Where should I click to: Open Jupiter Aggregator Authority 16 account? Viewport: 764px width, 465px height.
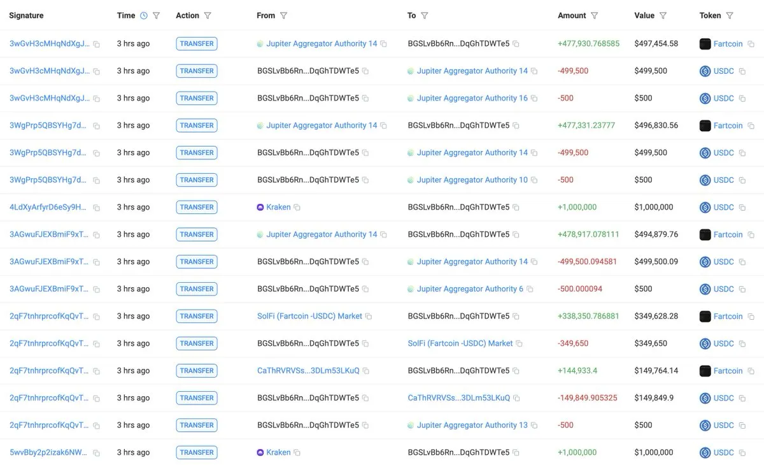tap(472, 98)
